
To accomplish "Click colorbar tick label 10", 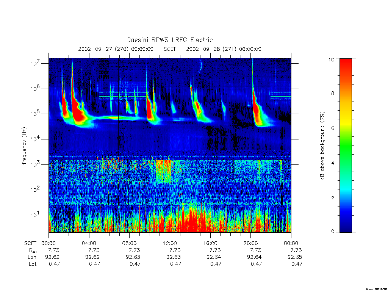I will [331, 59].
